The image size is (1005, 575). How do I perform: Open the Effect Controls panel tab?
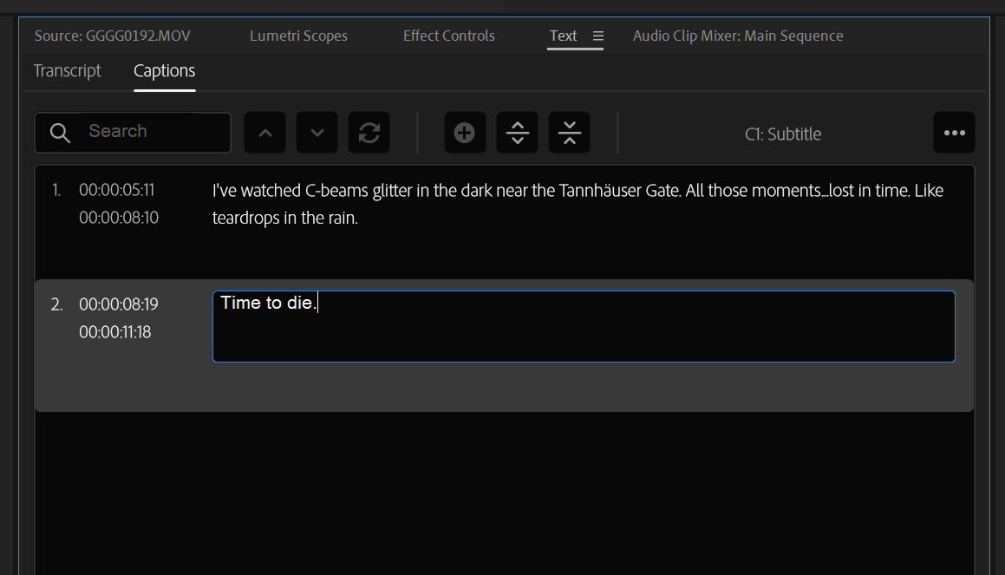(x=449, y=36)
